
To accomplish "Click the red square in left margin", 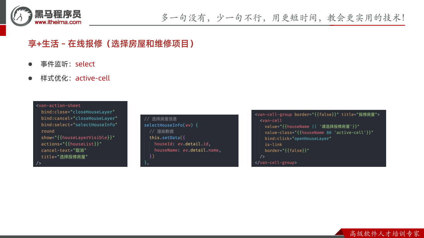I will (x=3, y=31).
